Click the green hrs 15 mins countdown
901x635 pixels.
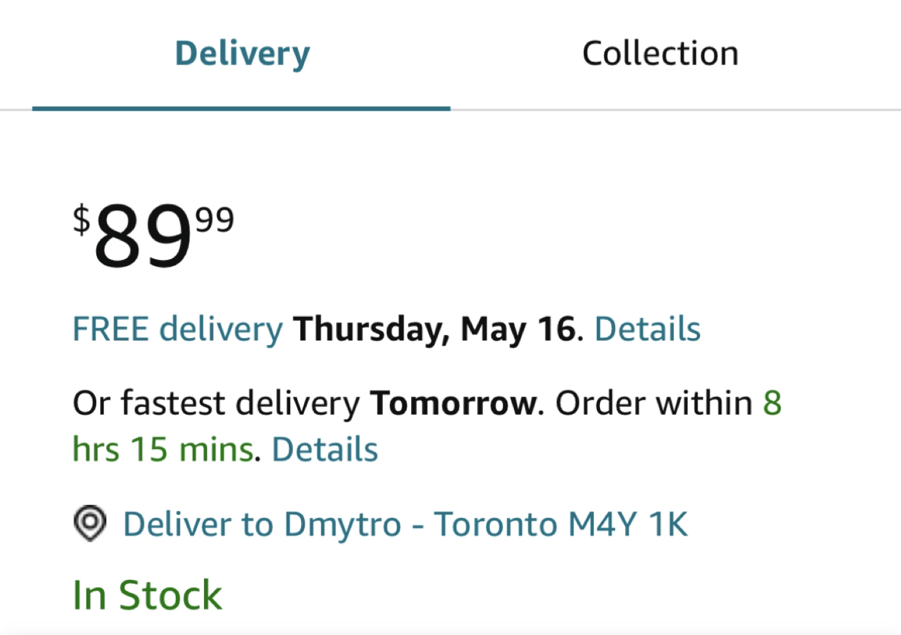click(163, 450)
